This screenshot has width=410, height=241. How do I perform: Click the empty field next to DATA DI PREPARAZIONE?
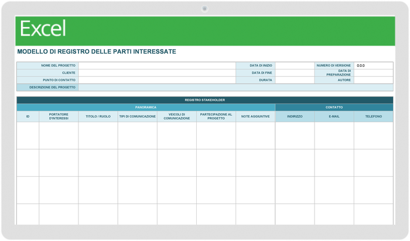pyautogui.click(x=374, y=73)
